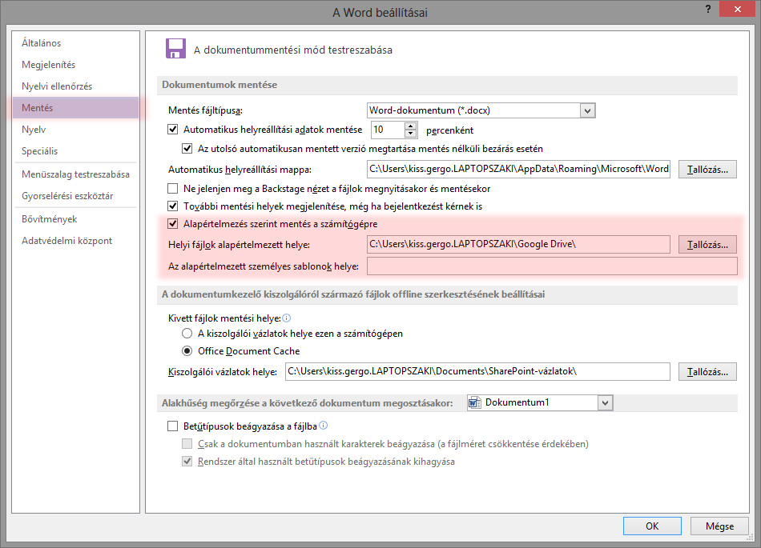
Task: Select A kiszolgálói vázlatok helye radio option
Action: (x=187, y=333)
